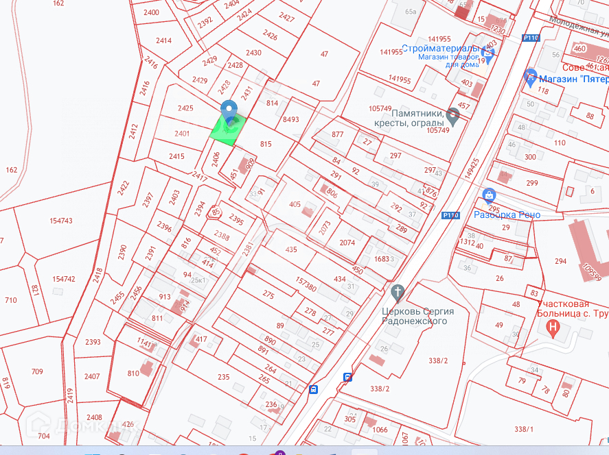This screenshot has height=455, width=609.
Task: Click parcel number 2415
Action: 176,156
